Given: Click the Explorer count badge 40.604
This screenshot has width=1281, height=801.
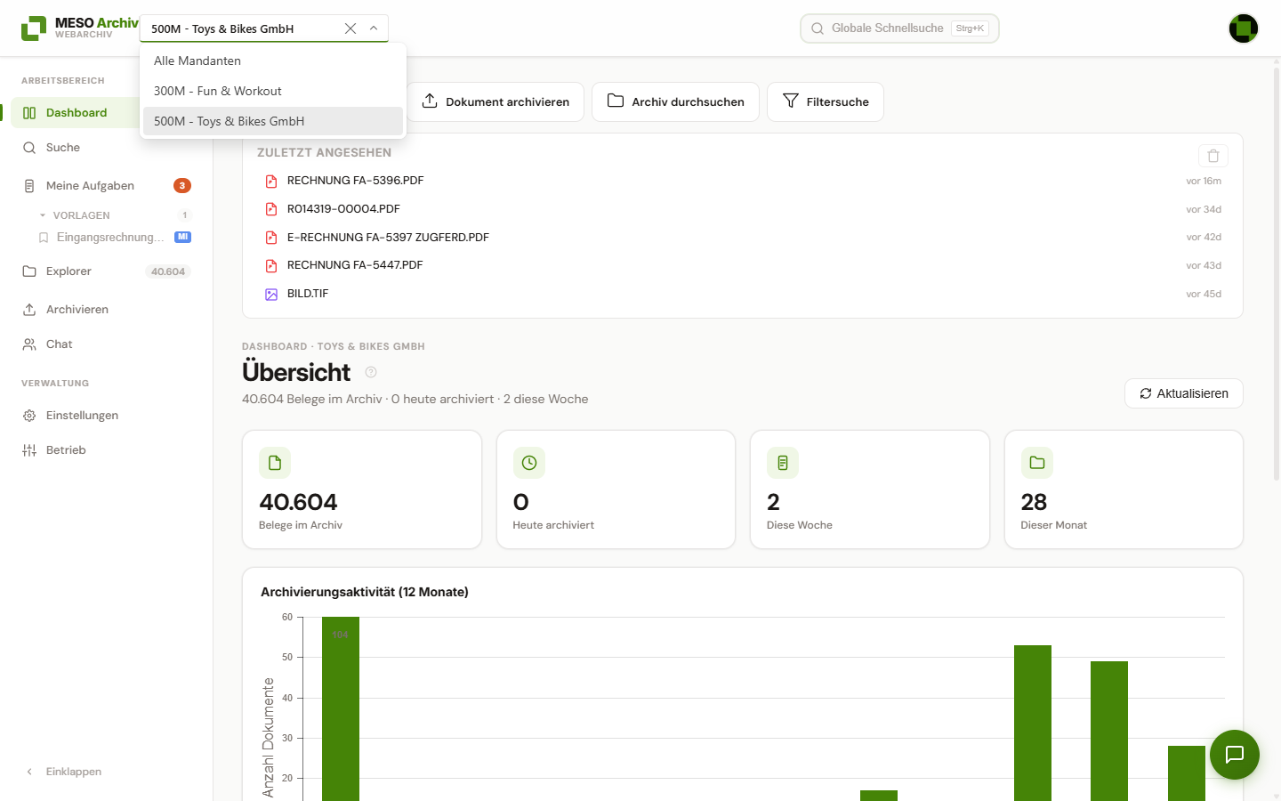Looking at the screenshot, I should tap(168, 271).
